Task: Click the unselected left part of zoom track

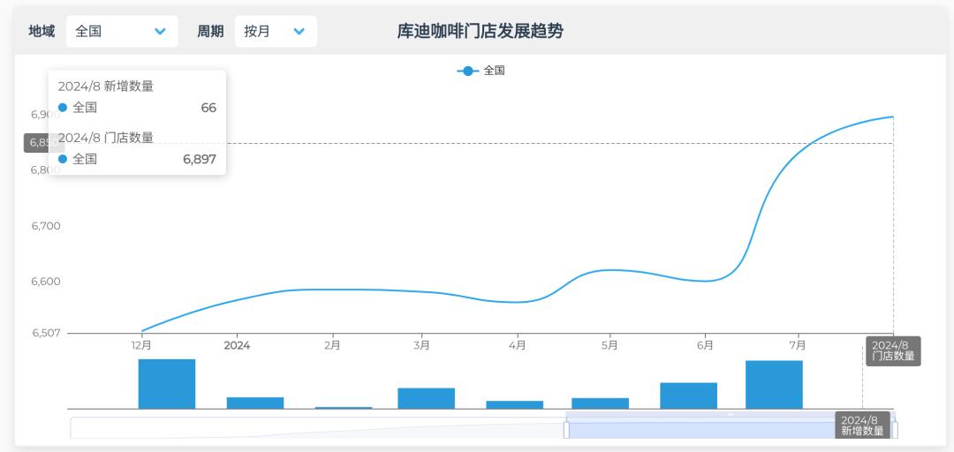Action: [318, 427]
